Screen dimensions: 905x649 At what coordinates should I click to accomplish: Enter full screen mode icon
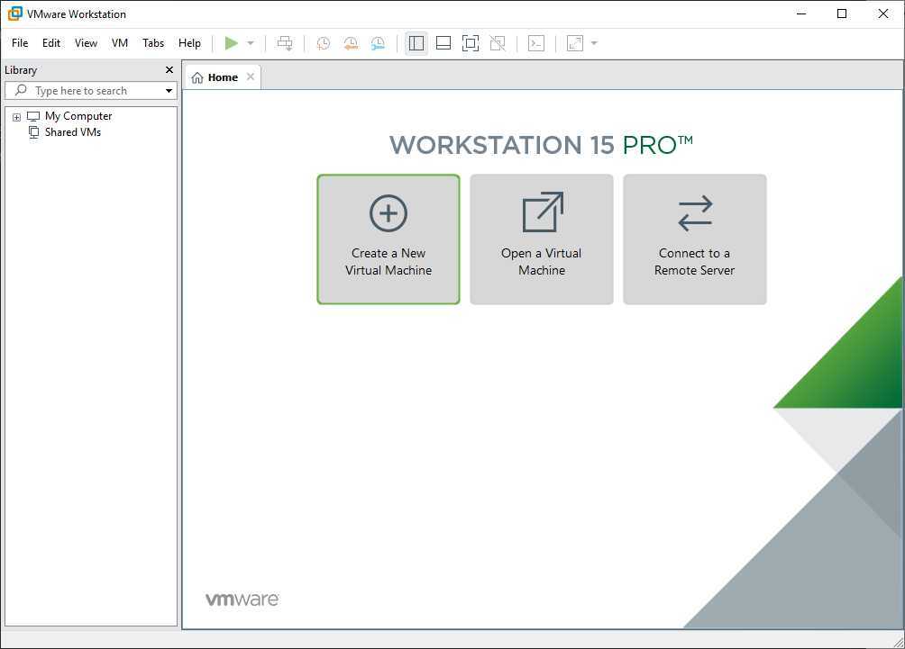click(471, 43)
